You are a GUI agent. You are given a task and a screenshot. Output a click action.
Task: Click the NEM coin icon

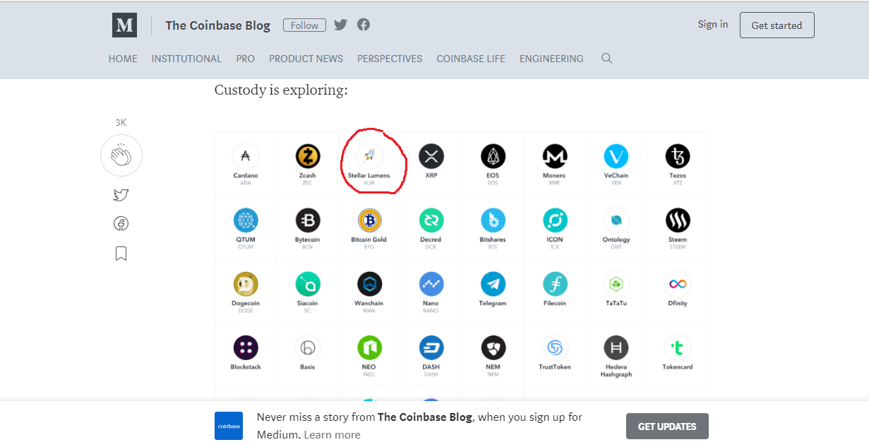pyautogui.click(x=493, y=347)
